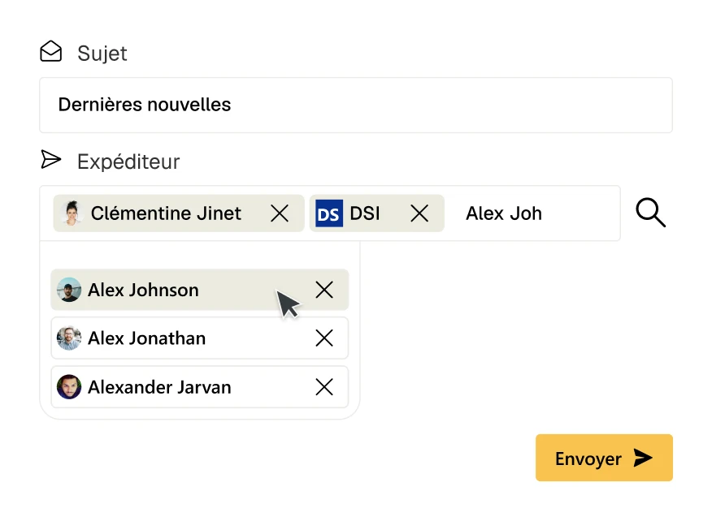The height and width of the screenshot is (521, 712).
Task: Dismiss the Alex Jonathan suggestion
Action: [324, 338]
